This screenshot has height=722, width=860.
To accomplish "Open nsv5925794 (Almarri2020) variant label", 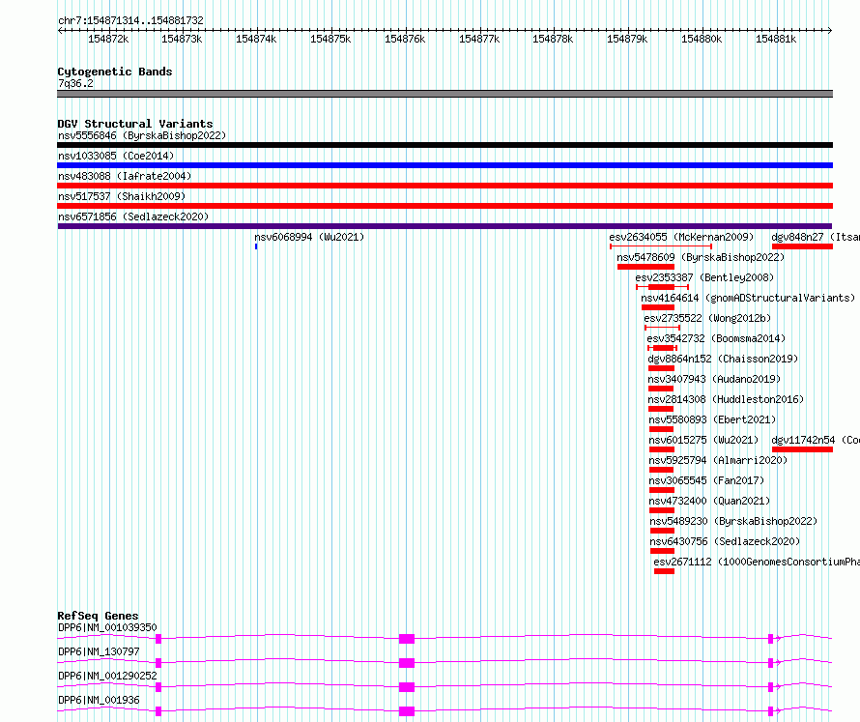I will (x=718, y=460).
